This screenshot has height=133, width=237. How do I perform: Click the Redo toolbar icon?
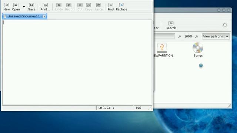pos(69,7)
